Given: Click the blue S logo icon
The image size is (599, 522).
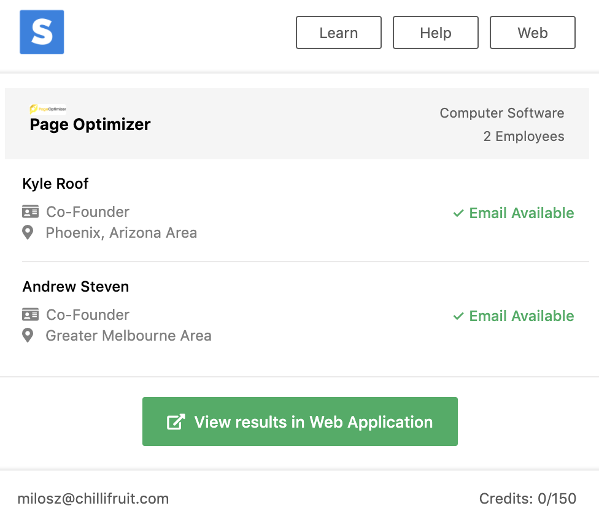Looking at the screenshot, I should pyautogui.click(x=42, y=32).
